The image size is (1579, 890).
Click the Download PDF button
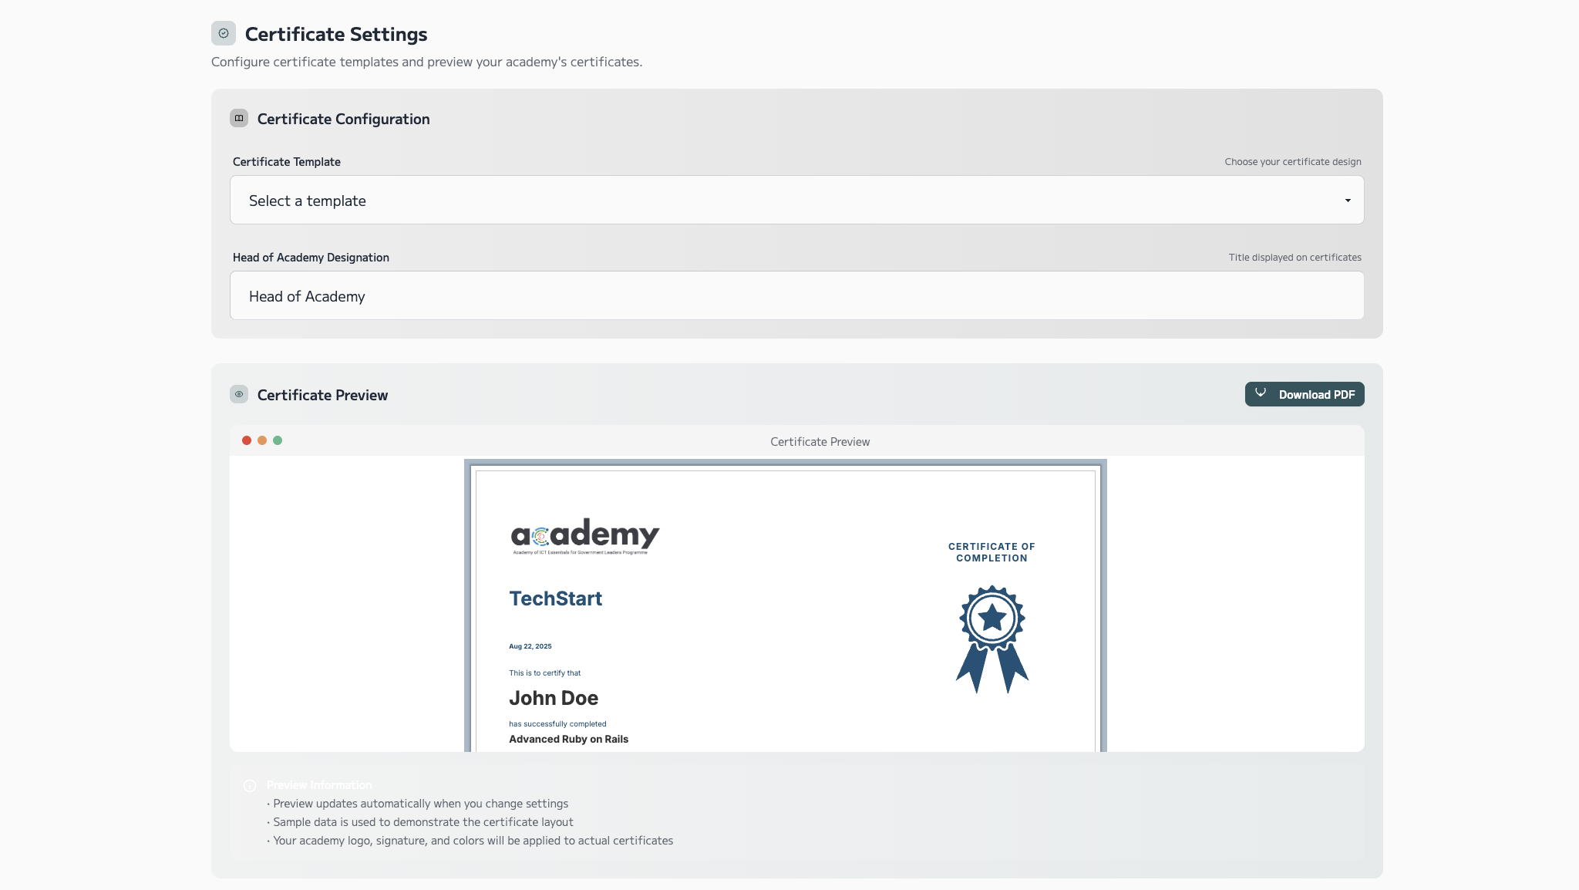[1304, 394]
